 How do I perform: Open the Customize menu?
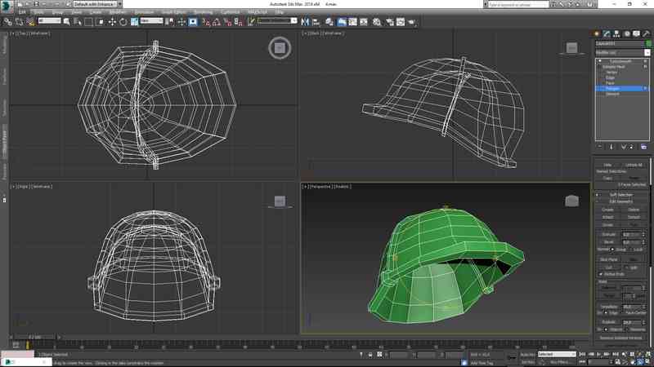pyautogui.click(x=231, y=12)
